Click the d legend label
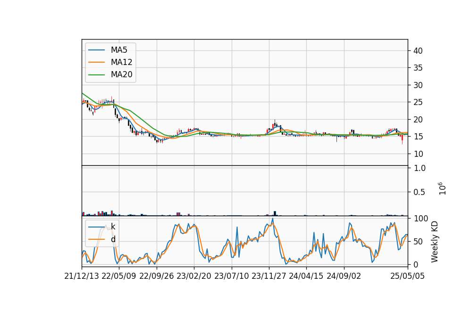Screen dimensions: 453x325 (x=113, y=239)
